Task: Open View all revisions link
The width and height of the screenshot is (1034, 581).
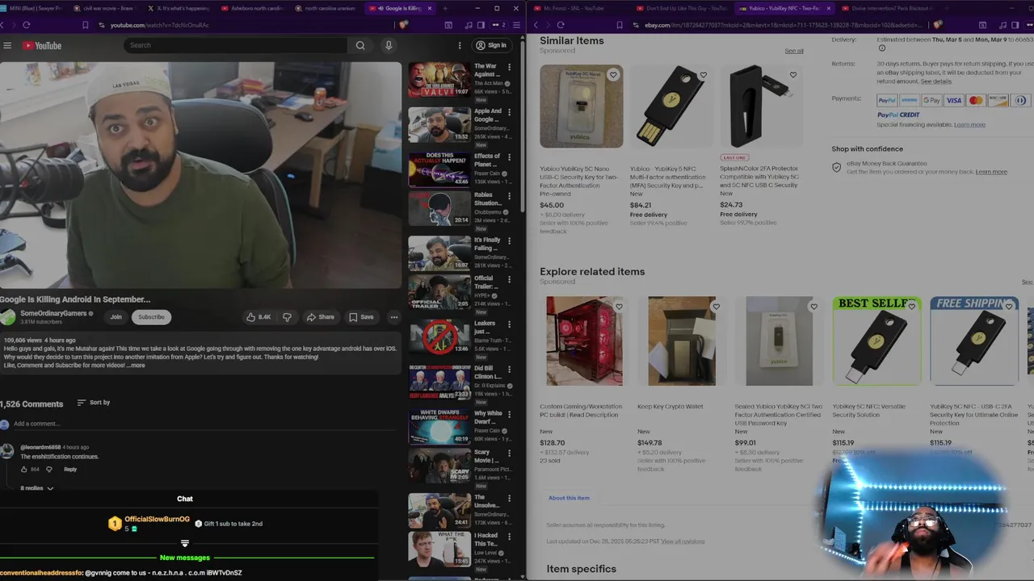Action: click(x=683, y=541)
